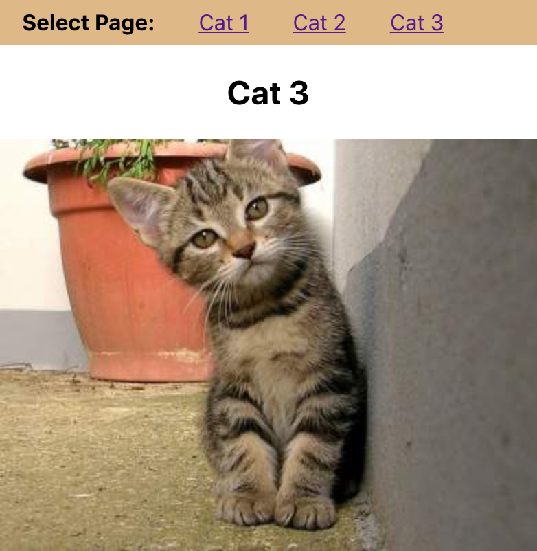Click the 'Select Page:' label
The image size is (537, 551).
(88, 23)
